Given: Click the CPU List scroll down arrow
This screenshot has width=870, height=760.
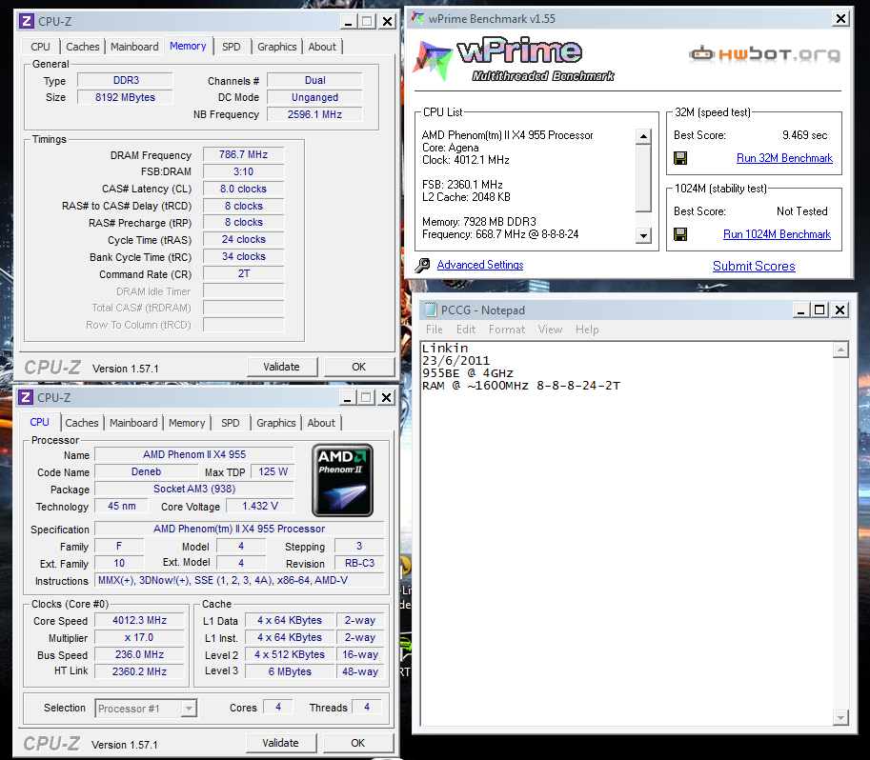Looking at the screenshot, I should (x=643, y=235).
